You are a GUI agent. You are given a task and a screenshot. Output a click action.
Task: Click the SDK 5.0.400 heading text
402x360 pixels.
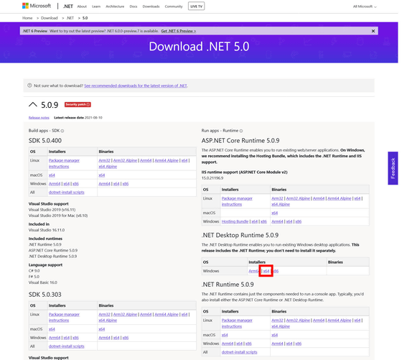click(45, 141)
